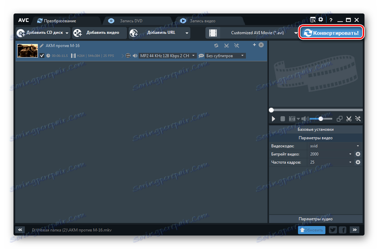The image size is (378, 249).
Task: Open the Без субтитров subtitles dropdown
Action: coord(225,56)
